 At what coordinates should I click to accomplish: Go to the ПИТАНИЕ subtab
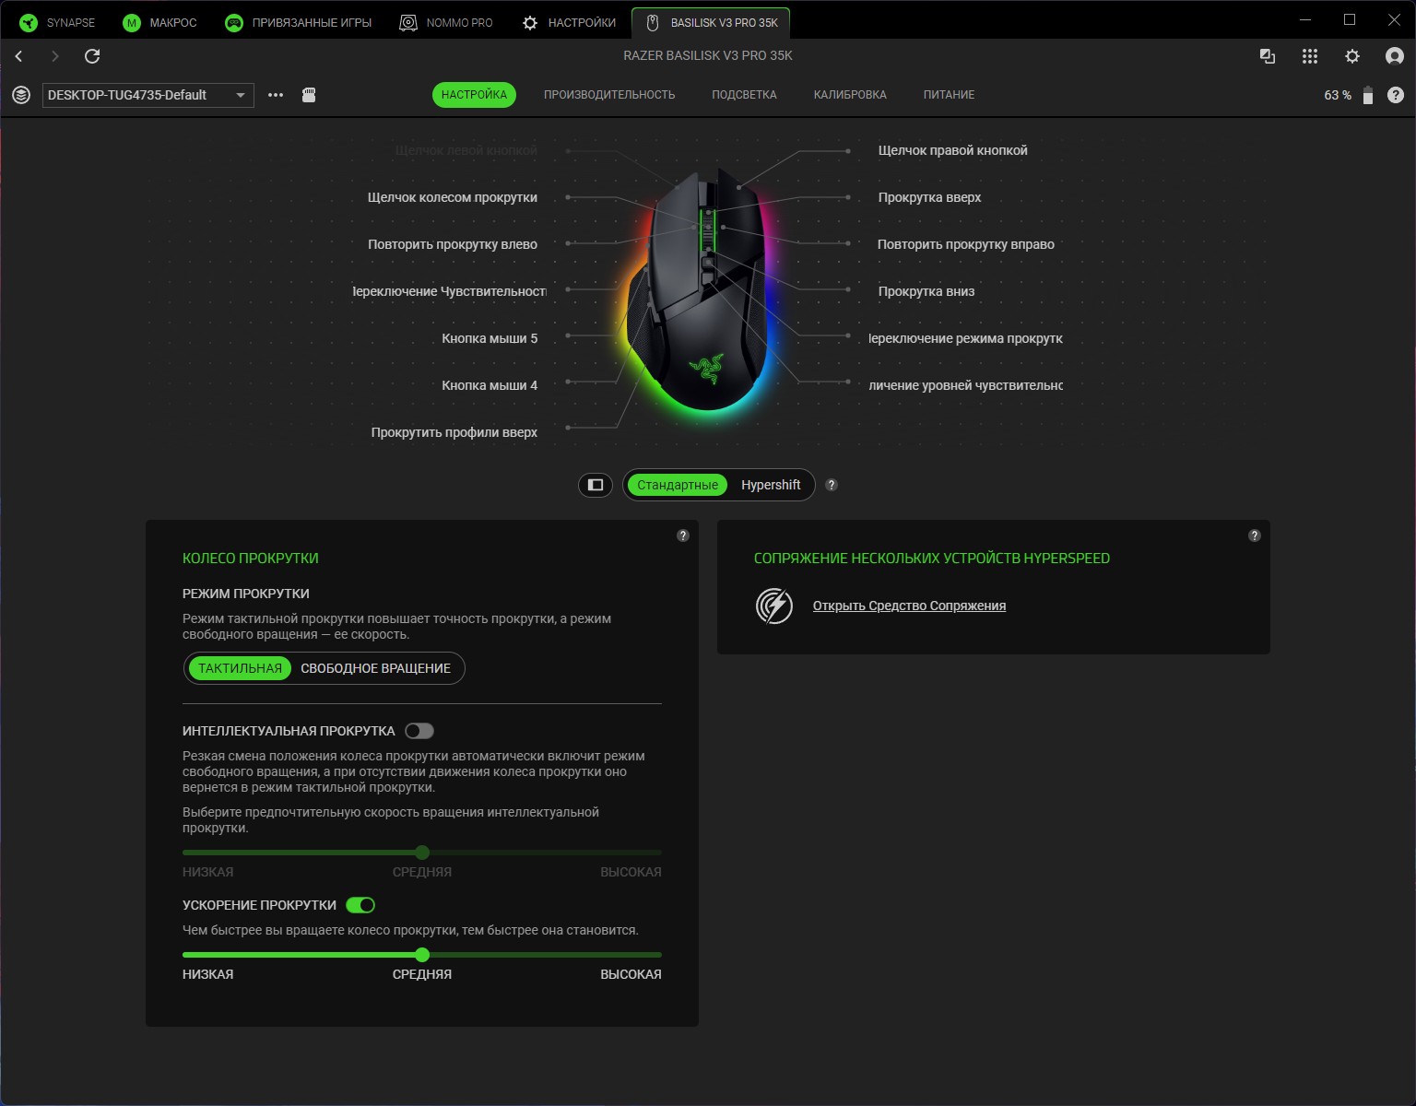point(949,95)
